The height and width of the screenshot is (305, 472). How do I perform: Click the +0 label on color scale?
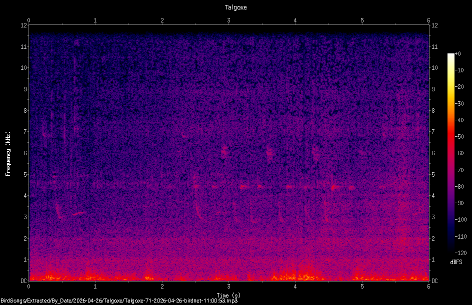coord(458,54)
